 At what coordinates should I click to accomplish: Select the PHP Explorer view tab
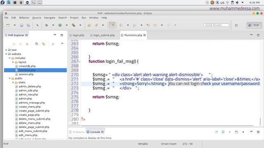[x=16, y=35]
